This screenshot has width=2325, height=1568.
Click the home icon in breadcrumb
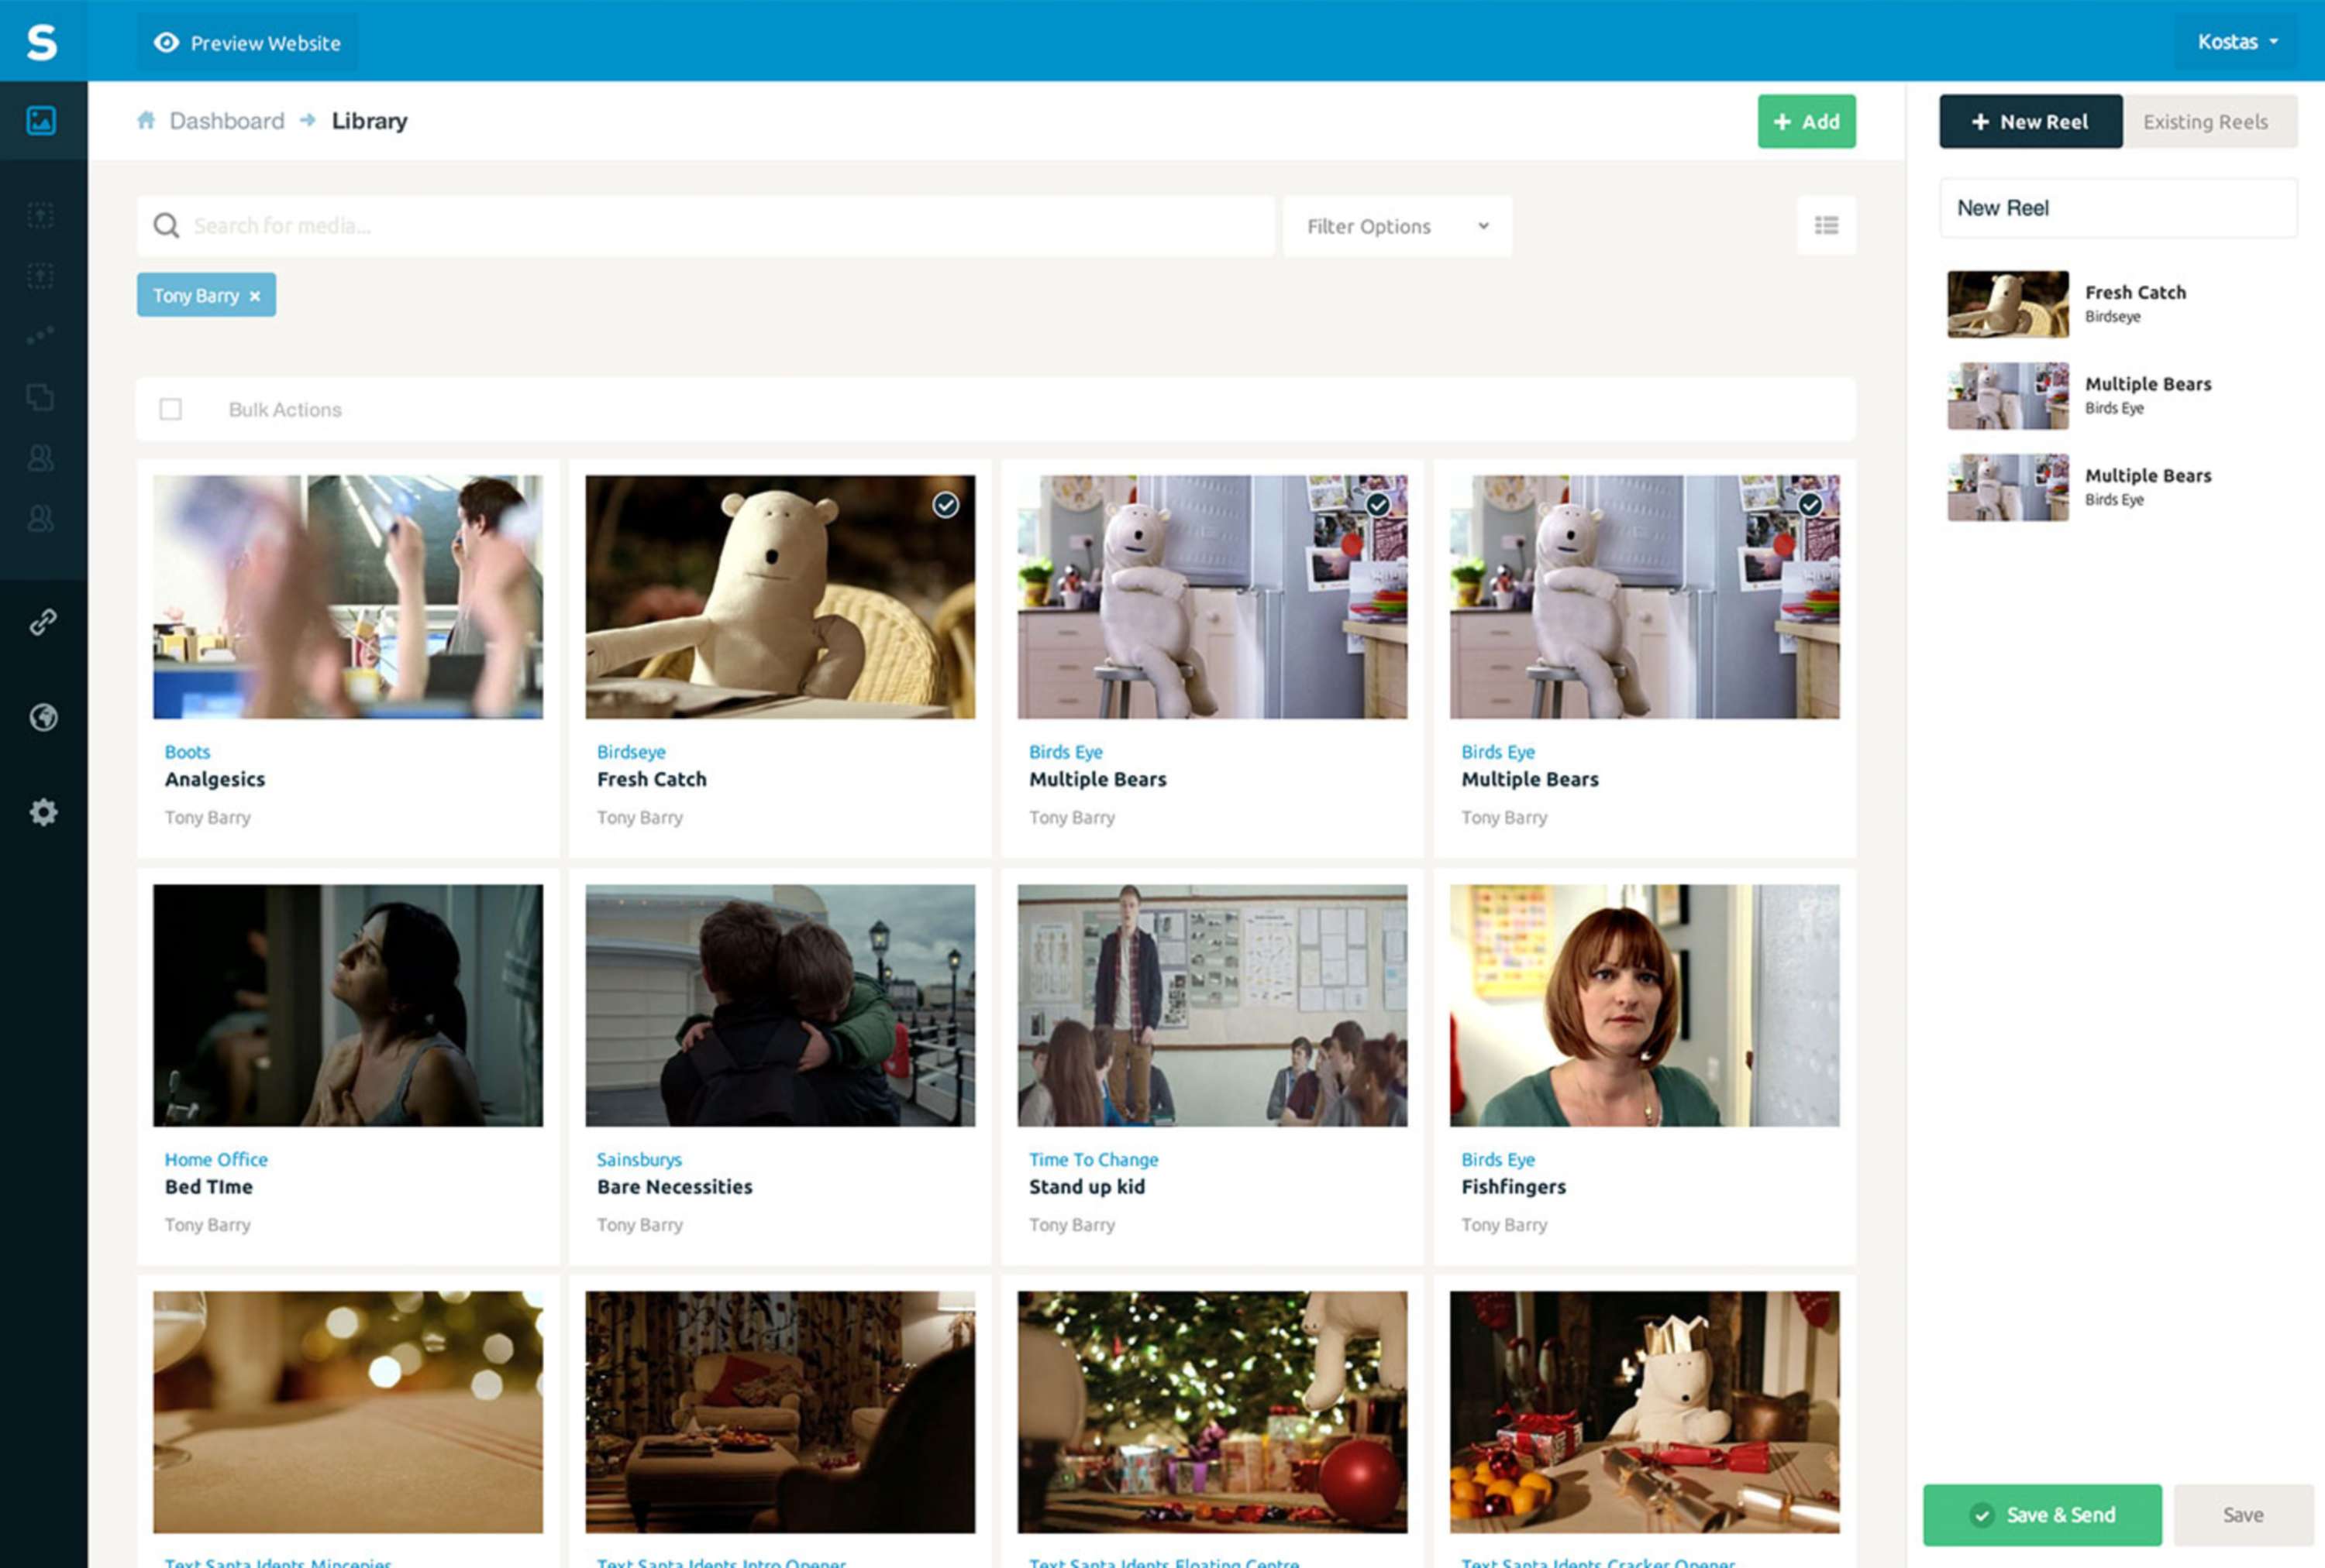pos(146,121)
